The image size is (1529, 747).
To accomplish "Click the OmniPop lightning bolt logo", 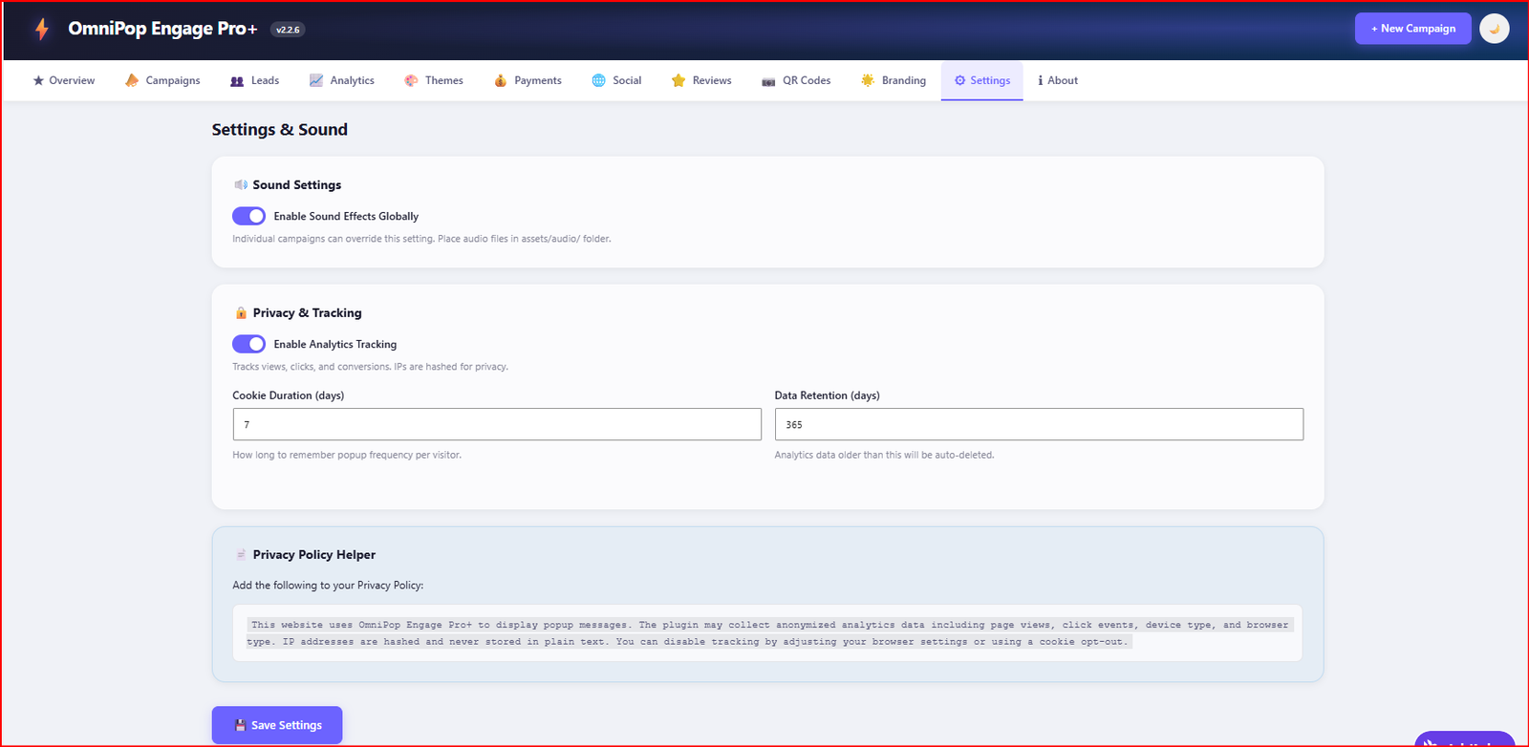I will [x=42, y=29].
